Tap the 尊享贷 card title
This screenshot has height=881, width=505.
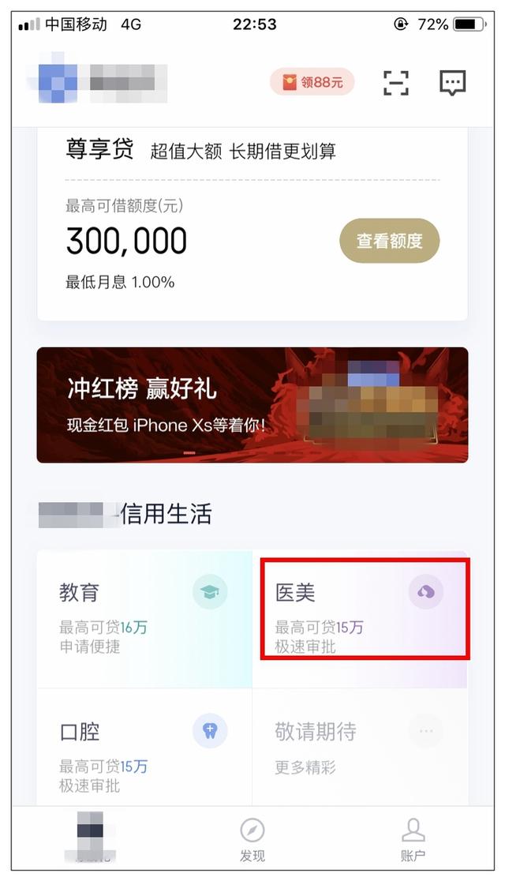point(99,150)
